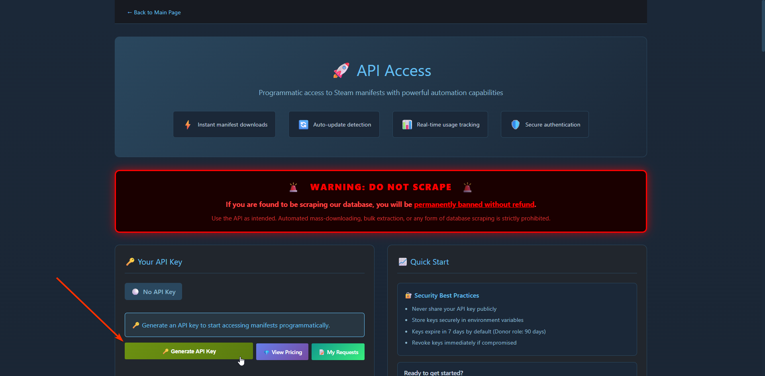Open My Requests button
The height and width of the screenshot is (376, 765).
(338, 352)
